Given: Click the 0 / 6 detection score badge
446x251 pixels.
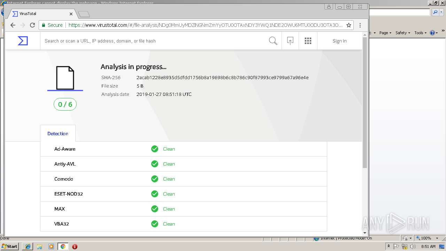Looking at the screenshot, I should pyautogui.click(x=65, y=104).
